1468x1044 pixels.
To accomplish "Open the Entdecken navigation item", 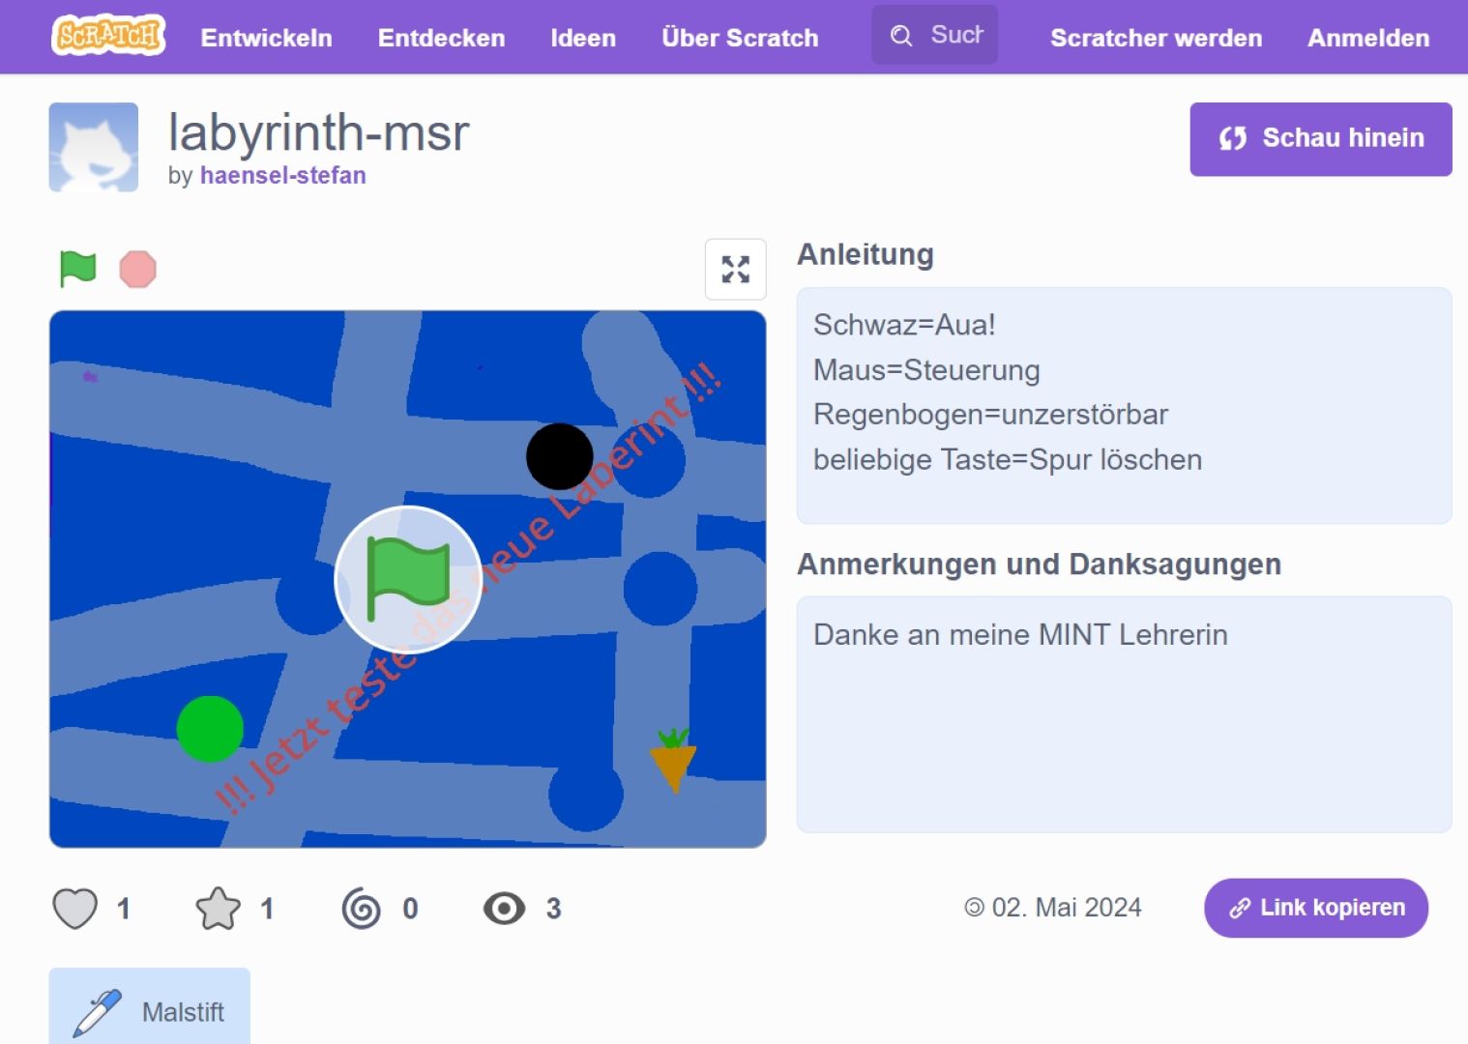I will pyautogui.click(x=441, y=38).
